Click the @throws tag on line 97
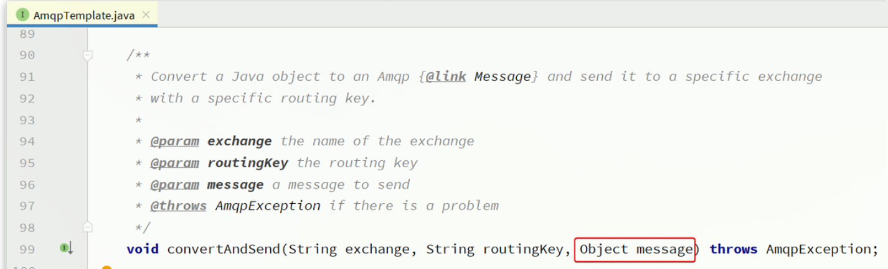 pos(178,206)
